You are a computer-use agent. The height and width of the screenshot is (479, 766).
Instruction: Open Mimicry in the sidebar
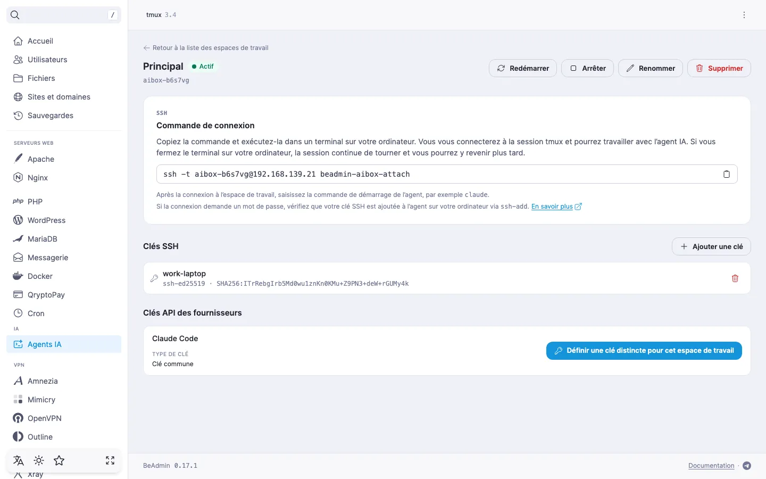[x=64, y=400]
